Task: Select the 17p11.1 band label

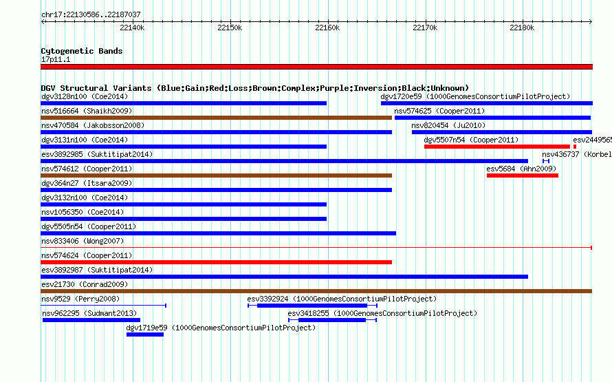Action: tap(56, 59)
